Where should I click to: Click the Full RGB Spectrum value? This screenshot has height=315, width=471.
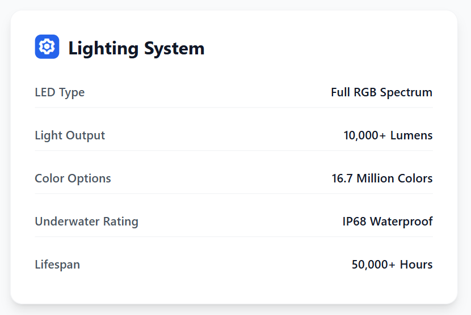pos(381,92)
